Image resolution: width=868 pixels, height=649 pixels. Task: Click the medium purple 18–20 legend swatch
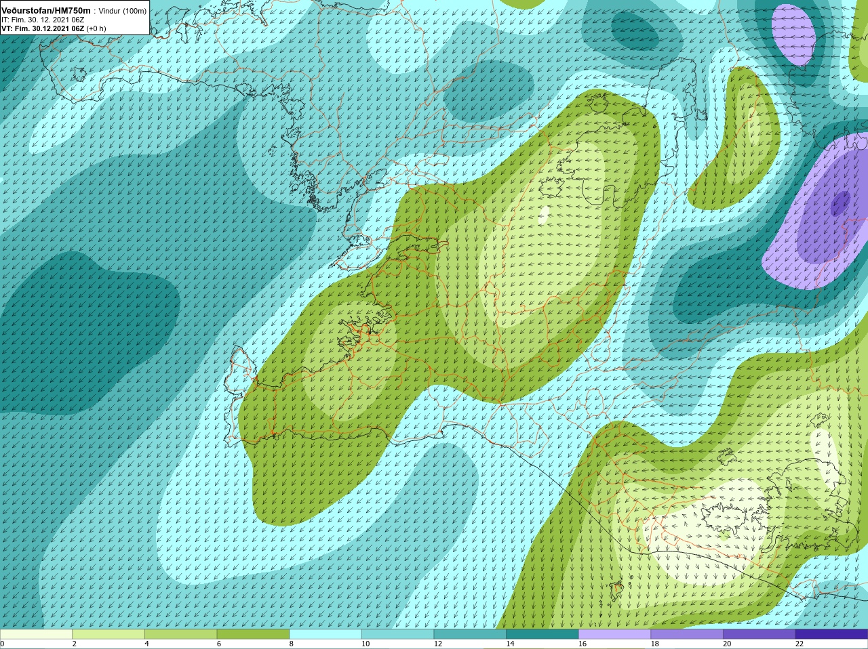[x=687, y=634]
